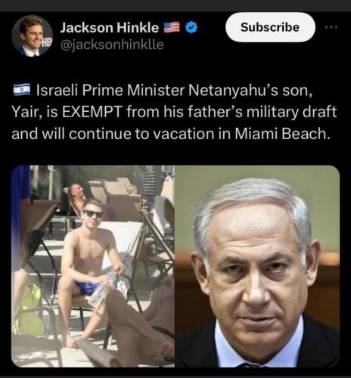Click the dark strip above the tweet
Screen dimensions: 351x378
pos(175,5)
